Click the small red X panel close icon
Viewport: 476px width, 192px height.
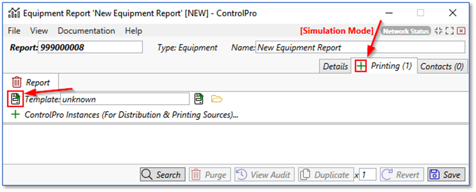461,31
